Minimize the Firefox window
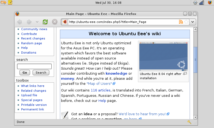214x128 pixels. [185, 14]
